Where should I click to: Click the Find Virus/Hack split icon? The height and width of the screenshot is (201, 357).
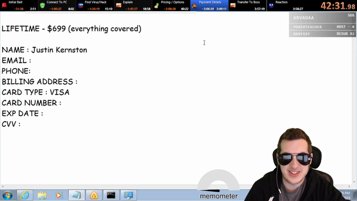pyautogui.click(x=80, y=6)
